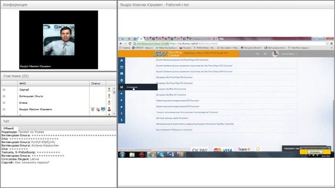Click the browser address bar
Viewport: 335px width, 188px height.
click(x=229, y=43)
